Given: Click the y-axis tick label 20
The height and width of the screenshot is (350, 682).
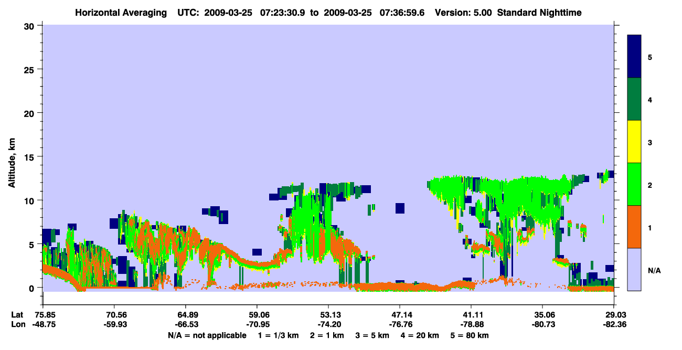Looking at the screenshot, I should point(30,113).
